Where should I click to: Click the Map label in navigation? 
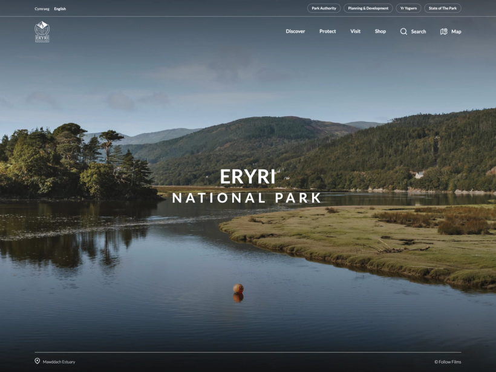click(456, 31)
